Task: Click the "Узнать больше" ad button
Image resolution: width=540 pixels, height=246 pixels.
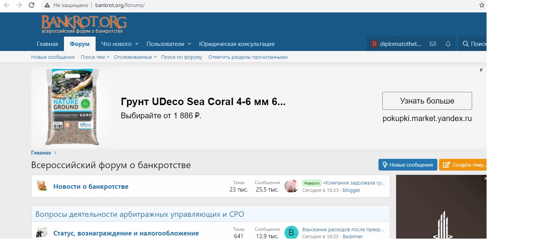Action: pos(427,101)
